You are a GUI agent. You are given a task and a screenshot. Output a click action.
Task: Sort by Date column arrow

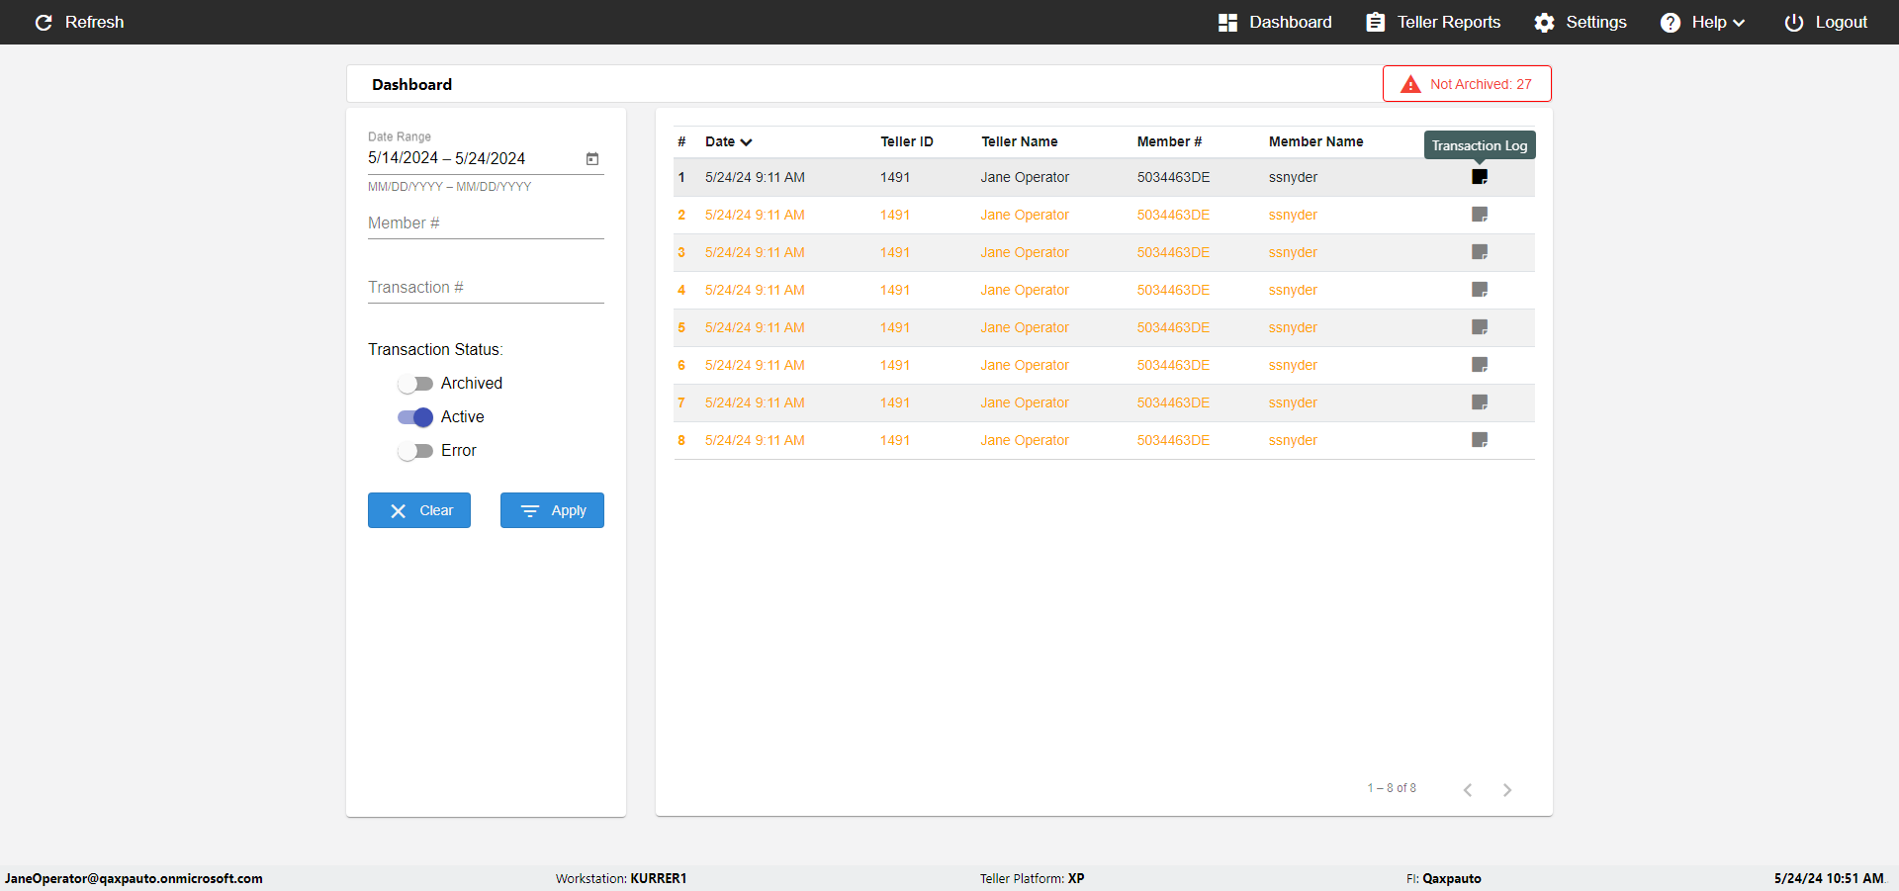(747, 142)
